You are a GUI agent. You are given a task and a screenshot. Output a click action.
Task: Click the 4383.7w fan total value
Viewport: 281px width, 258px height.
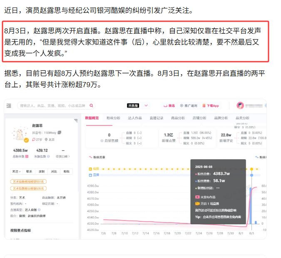221,174
